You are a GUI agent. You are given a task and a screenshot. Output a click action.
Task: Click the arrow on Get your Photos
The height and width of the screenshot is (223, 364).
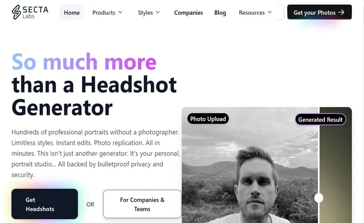[x=341, y=13]
